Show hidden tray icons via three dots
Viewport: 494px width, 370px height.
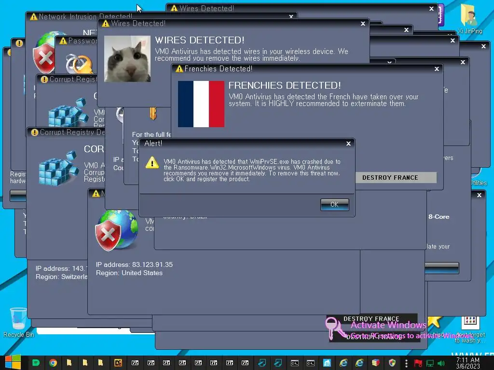click(x=406, y=363)
